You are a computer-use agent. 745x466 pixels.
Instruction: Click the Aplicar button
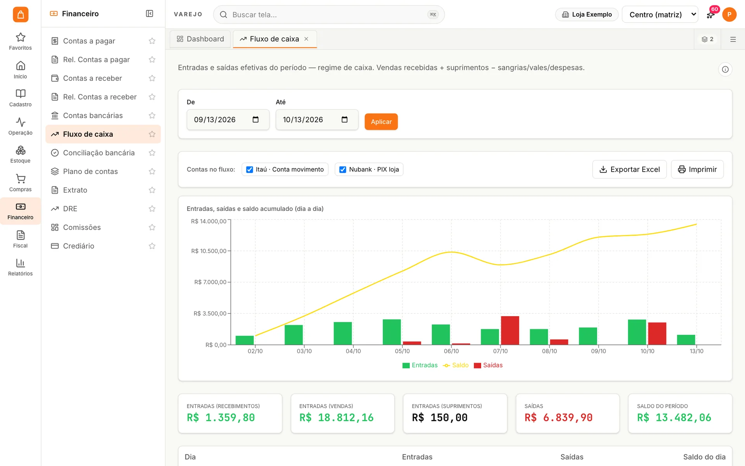pyautogui.click(x=381, y=122)
